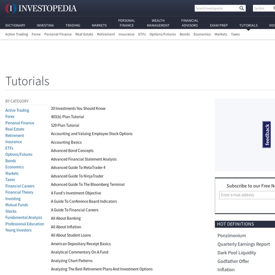Open the Professional Education category

point(25,224)
